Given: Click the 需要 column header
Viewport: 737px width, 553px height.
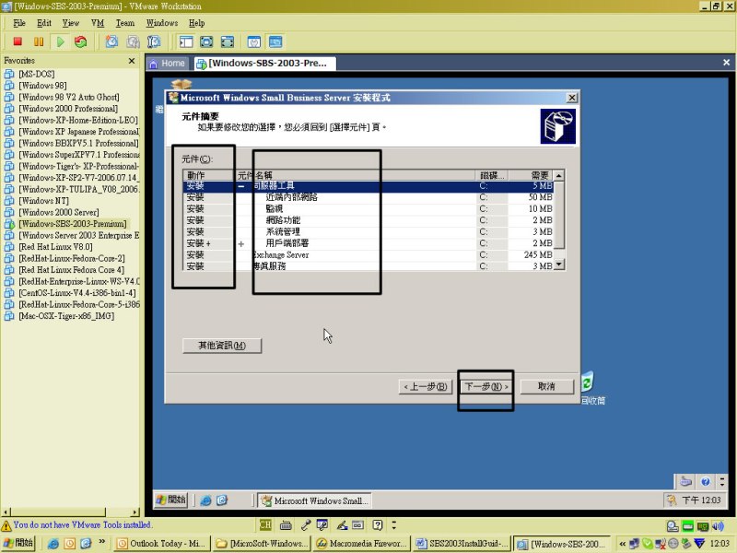Looking at the screenshot, I should tap(531, 175).
